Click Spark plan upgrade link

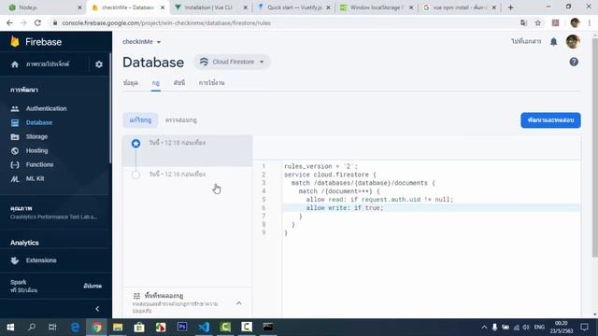pyautogui.click(x=93, y=287)
